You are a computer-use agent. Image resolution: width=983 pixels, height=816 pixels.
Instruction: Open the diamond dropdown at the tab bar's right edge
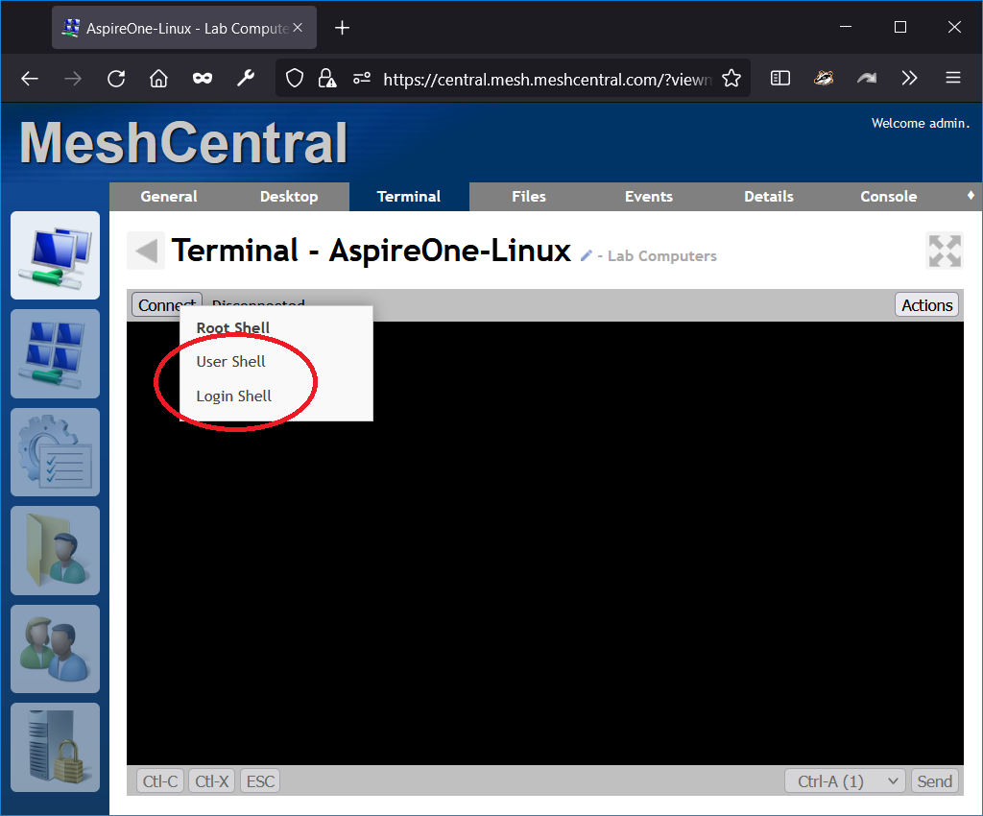point(971,196)
